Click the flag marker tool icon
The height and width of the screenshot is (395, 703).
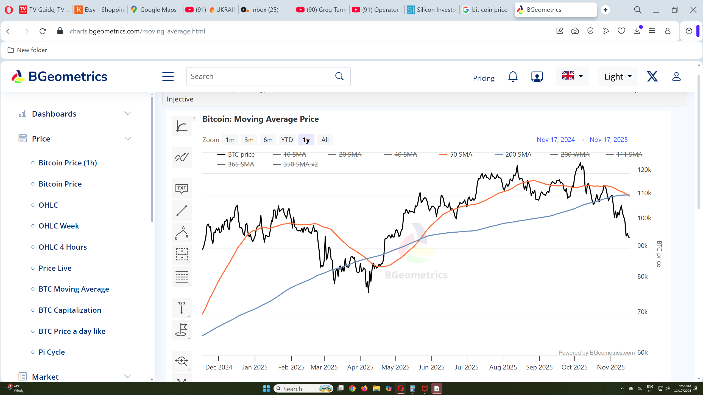182,330
